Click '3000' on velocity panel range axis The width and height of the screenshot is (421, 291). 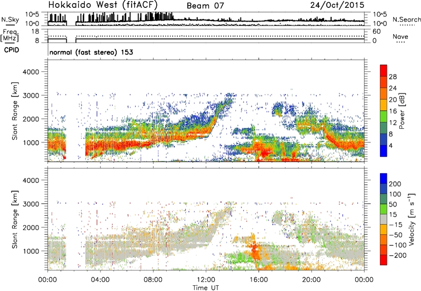[x=31, y=204]
